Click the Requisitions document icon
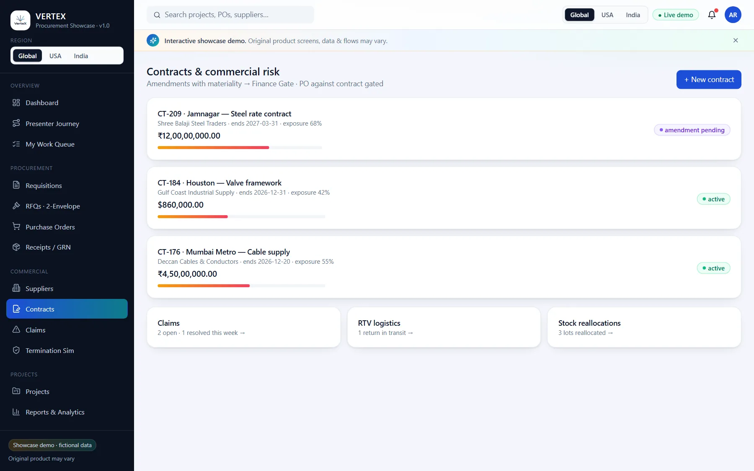The width and height of the screenshot is (754, 471). [16, 185]
